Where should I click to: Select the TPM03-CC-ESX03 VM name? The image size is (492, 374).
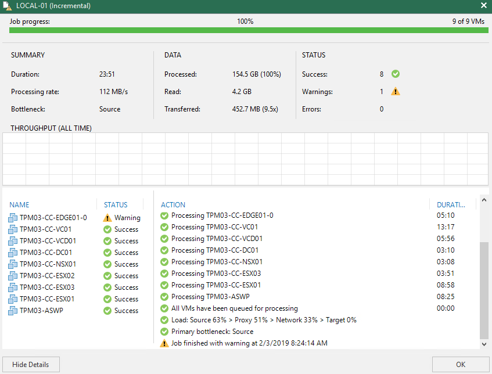point(47,287)
